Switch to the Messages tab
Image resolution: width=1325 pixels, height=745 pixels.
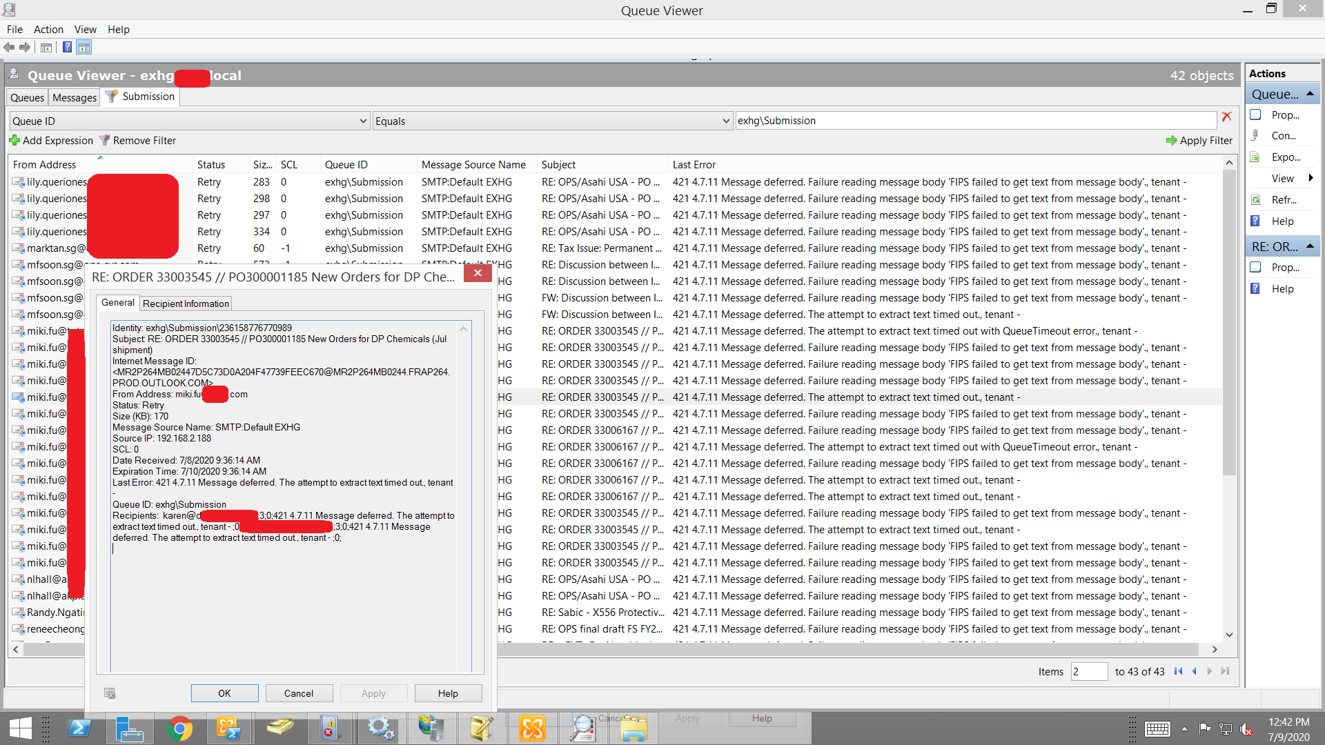point(75,98)
